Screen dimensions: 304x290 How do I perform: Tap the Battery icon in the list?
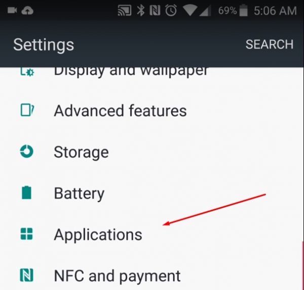pos(26,192)
